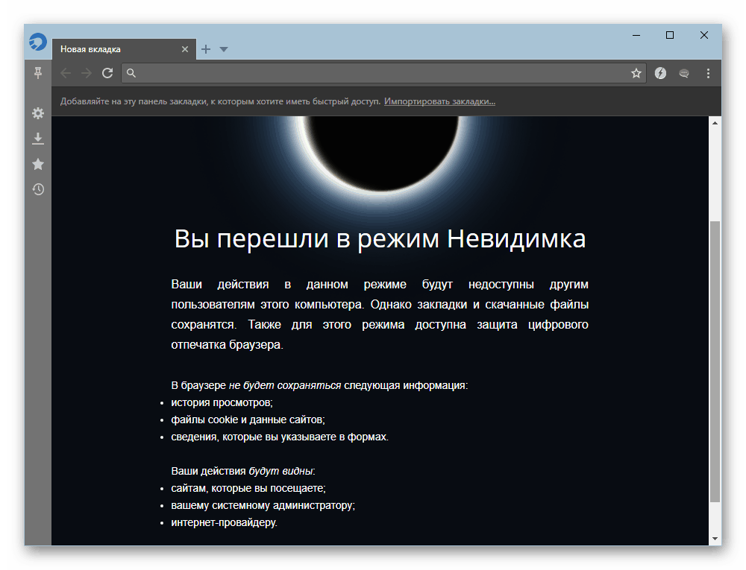Click the scrollbar up arrow
746x570 pixels.
coord(715,122)
